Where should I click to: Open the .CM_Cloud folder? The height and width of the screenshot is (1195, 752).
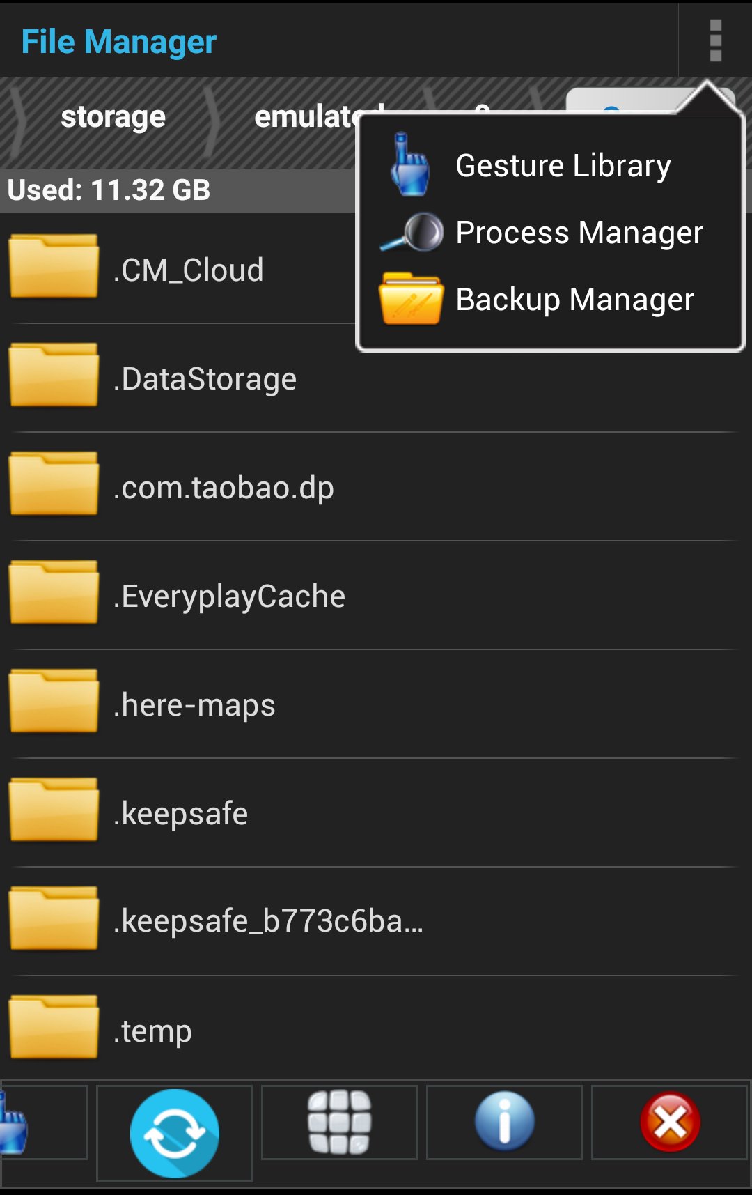[x=188, y=270]
